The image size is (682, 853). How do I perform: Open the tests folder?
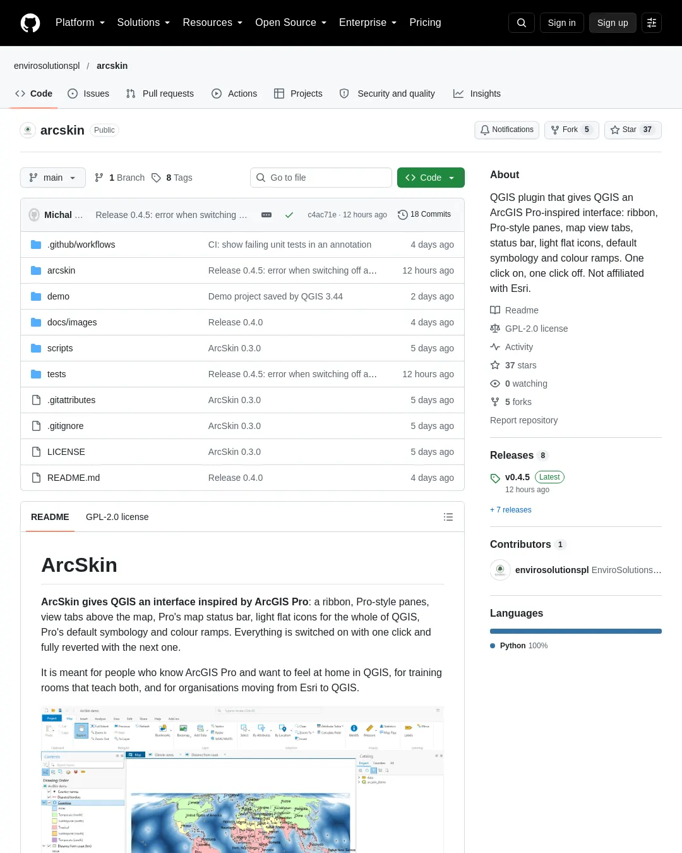coord(56,374)
